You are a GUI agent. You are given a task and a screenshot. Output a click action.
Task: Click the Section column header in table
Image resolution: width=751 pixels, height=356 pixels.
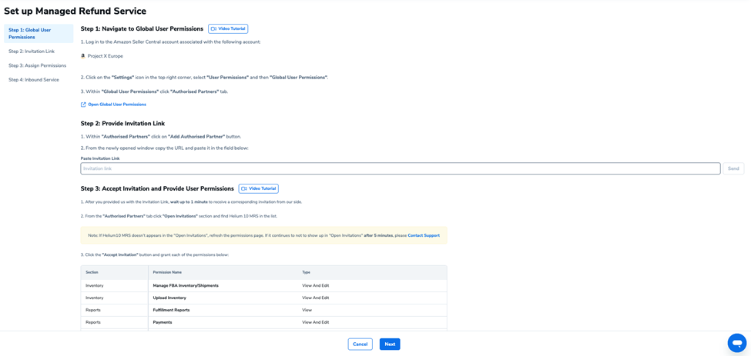coord(92,272)
